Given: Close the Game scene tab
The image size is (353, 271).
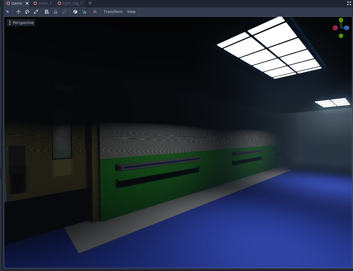Looking at the screenshot, I should click(27, 3).
